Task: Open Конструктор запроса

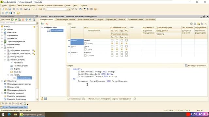Action: click(x=196, y=66)
